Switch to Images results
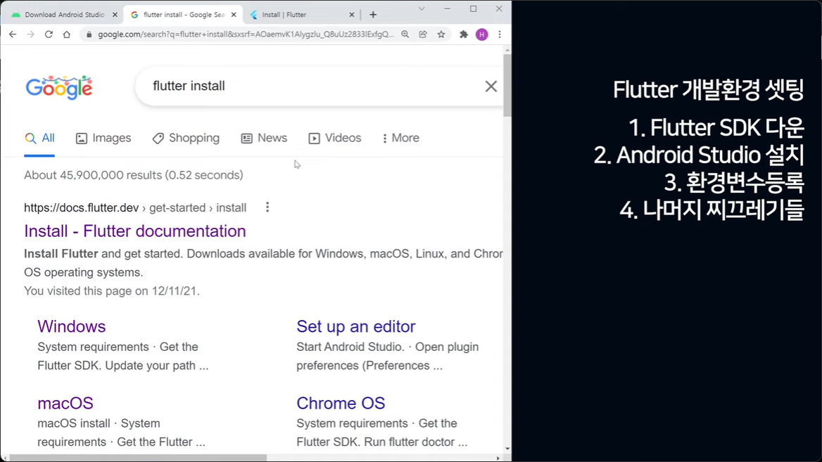Image resolution: width=822 pixels, height=462 pixels. [x=103, y=139]
